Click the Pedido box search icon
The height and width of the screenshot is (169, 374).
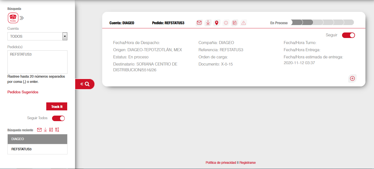click(x=13, y=18)
